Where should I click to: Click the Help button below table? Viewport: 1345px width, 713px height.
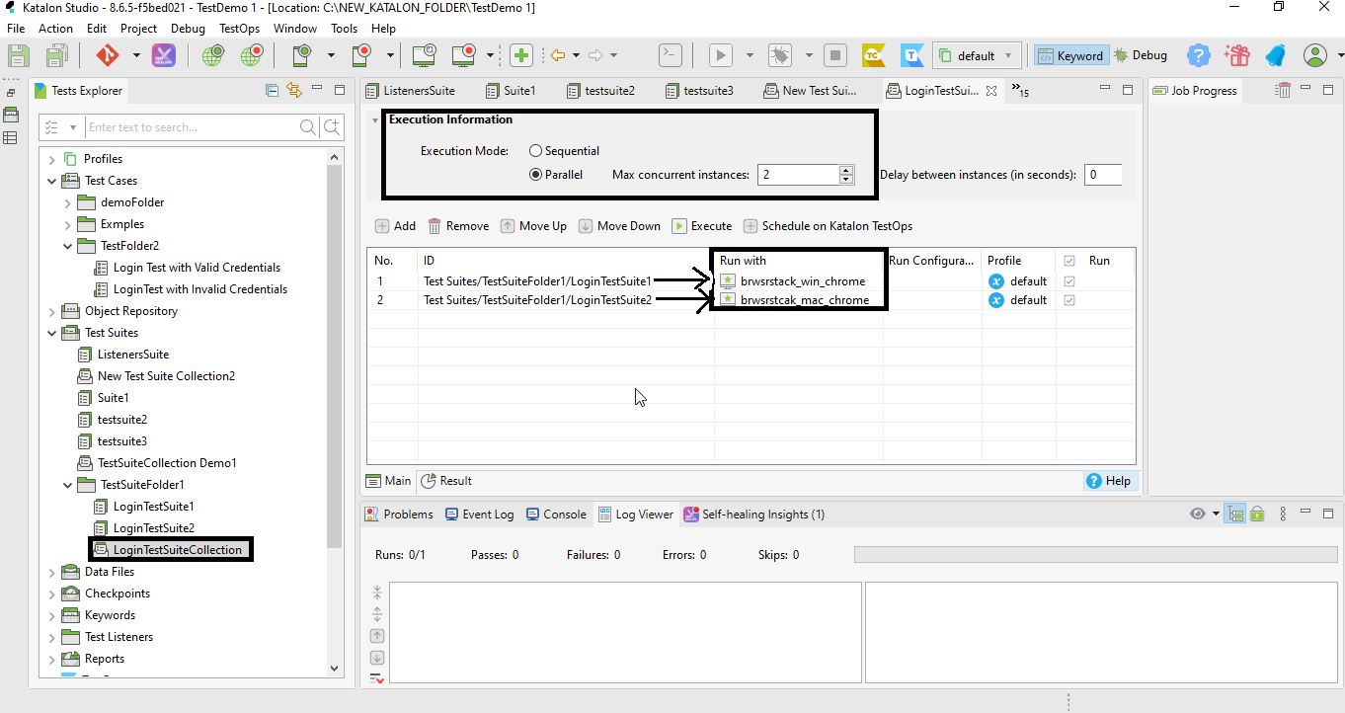[1109, 481]
